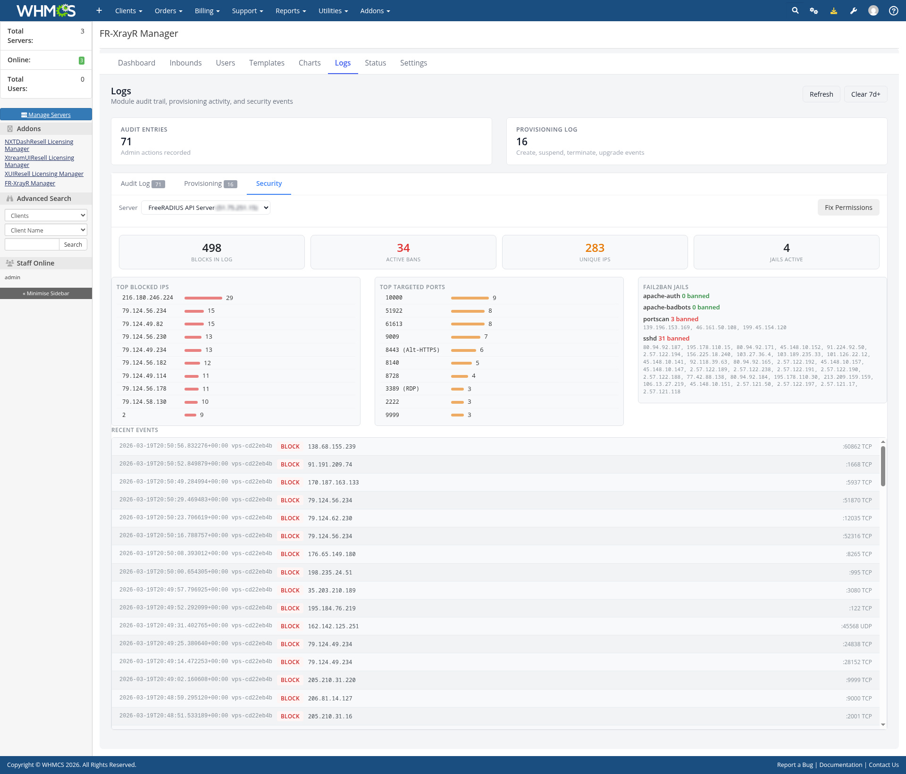The image size is (906, 774).
Task: Click the plus quick-add icon
Action: pyautogui.click(x=99, y=10)
